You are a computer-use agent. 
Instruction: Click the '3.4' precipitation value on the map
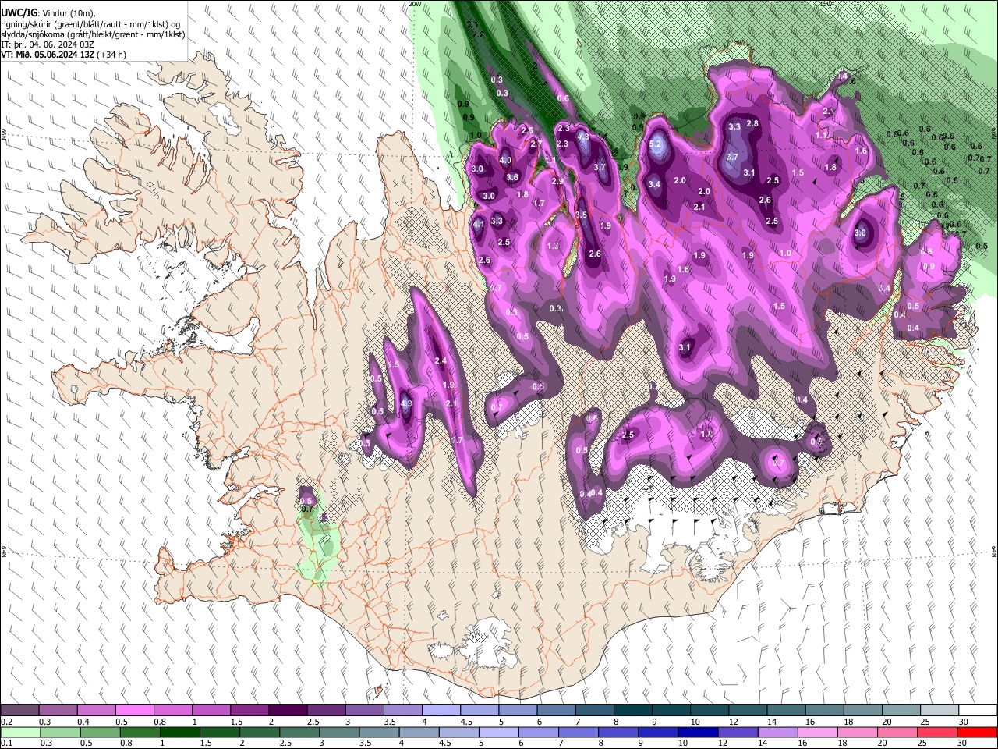click(x=654, y=185)
